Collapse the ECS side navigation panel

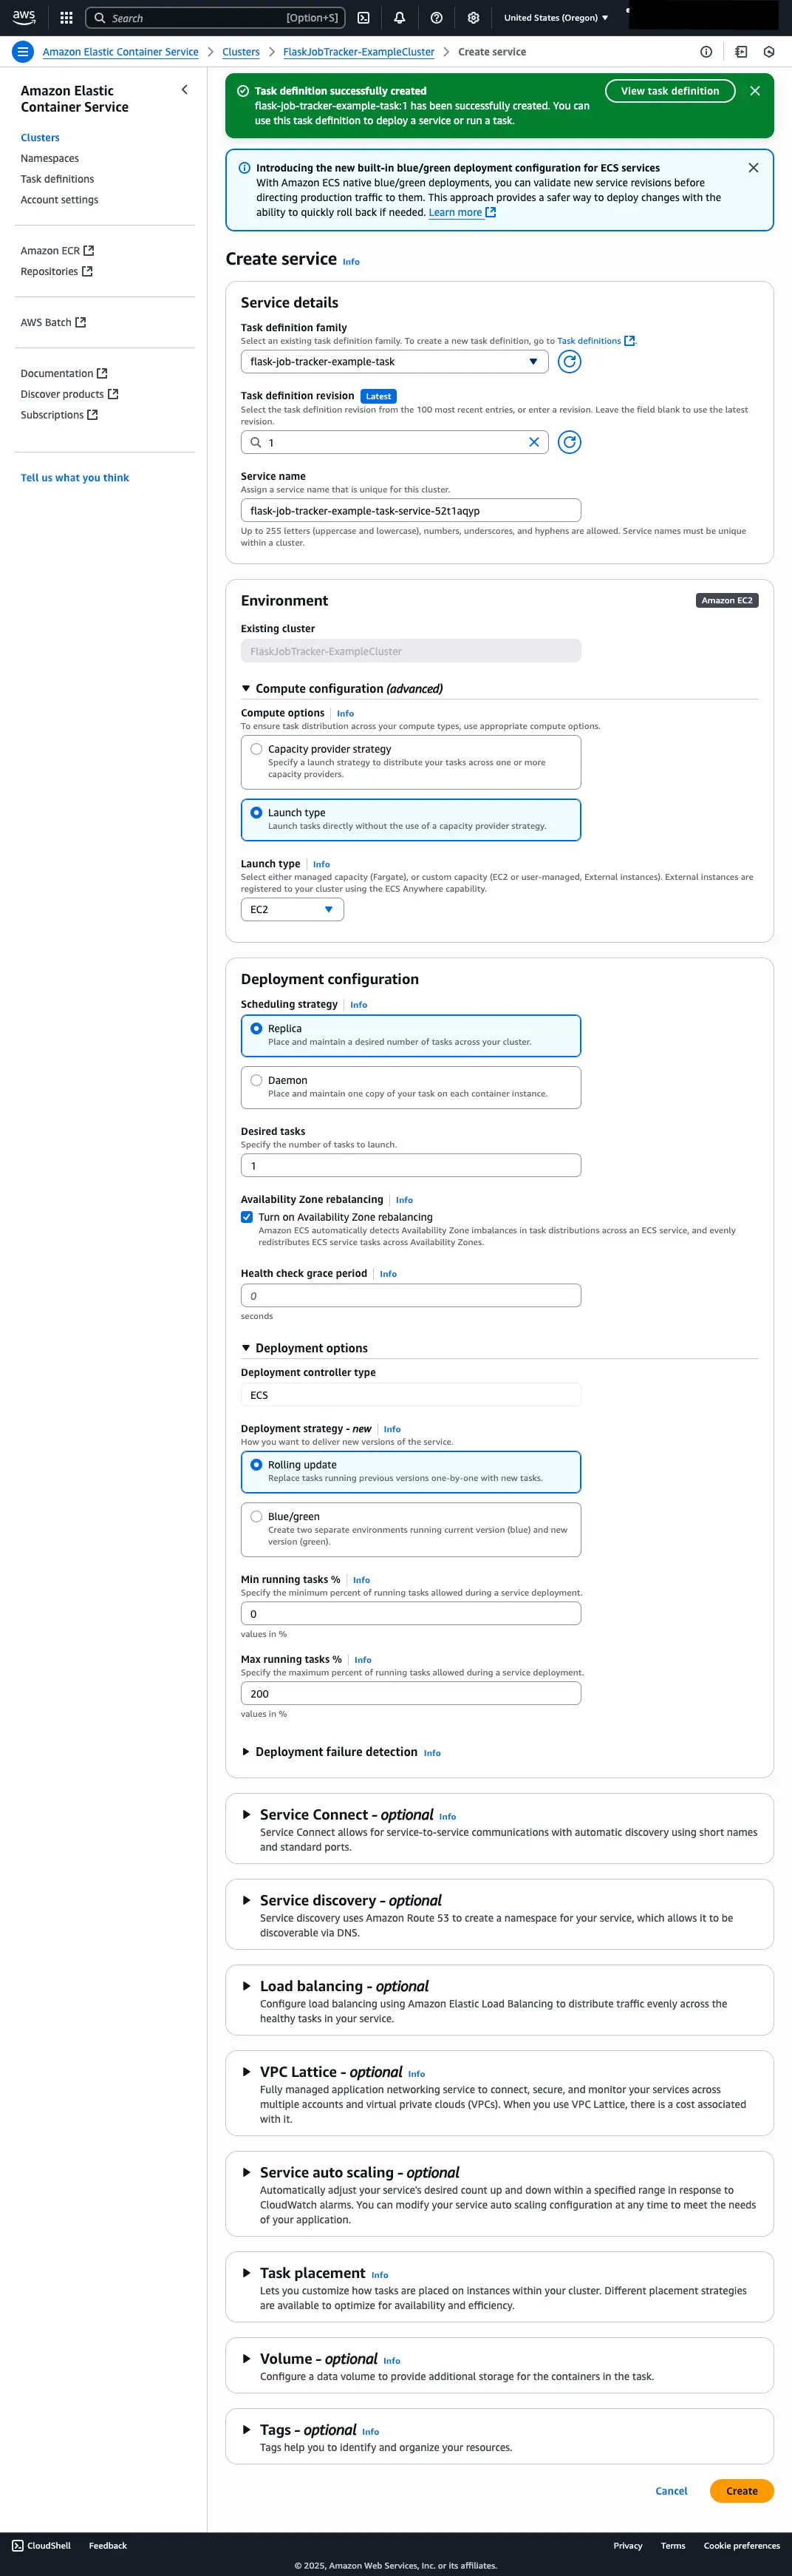pos(185,90)
